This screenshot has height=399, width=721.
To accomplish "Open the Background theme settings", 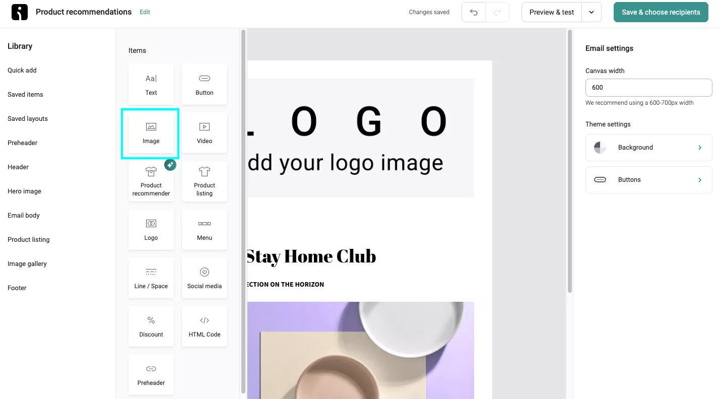I will pyautogui.click(x=648, y=147).
